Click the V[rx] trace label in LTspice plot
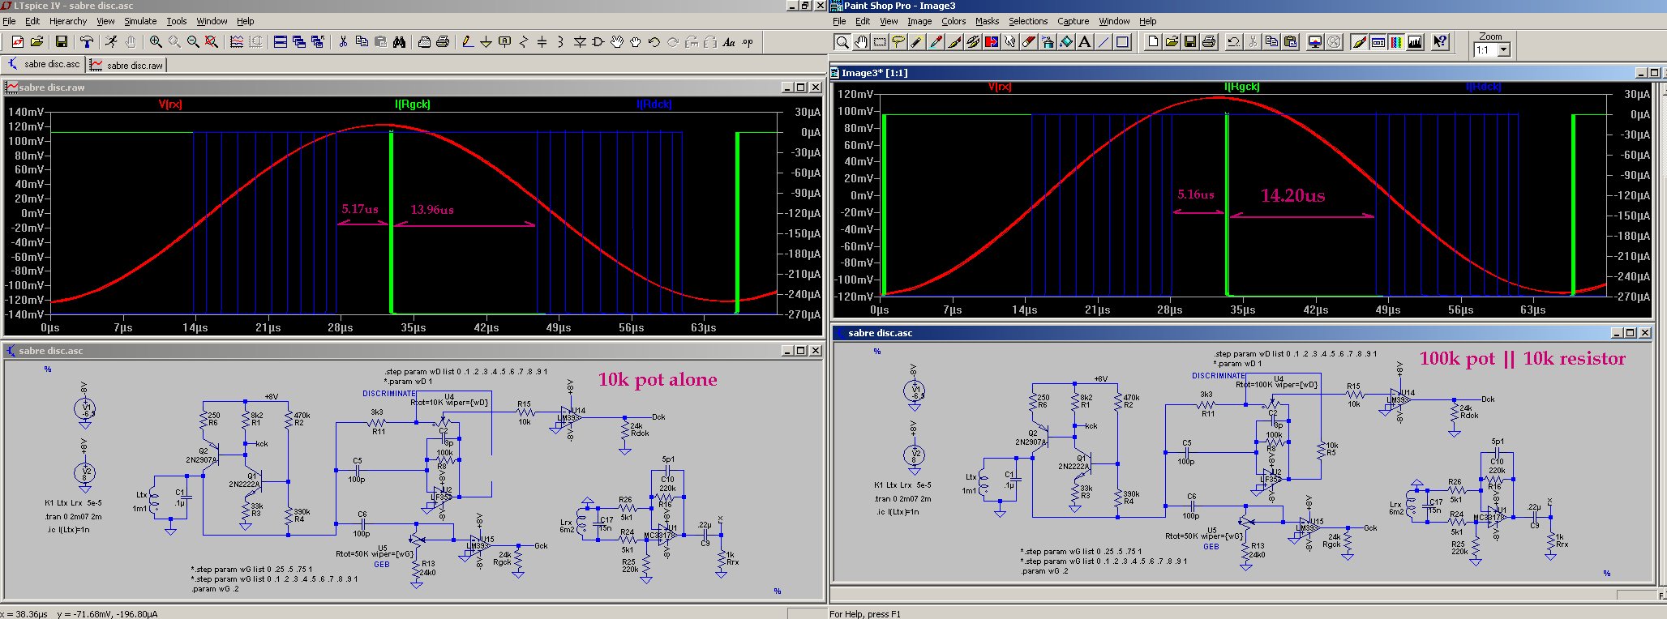 click(x=170, y=104)
